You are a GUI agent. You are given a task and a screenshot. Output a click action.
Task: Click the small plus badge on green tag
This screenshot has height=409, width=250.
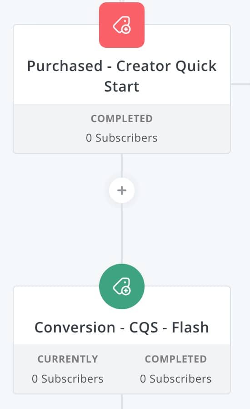[126, 291]
